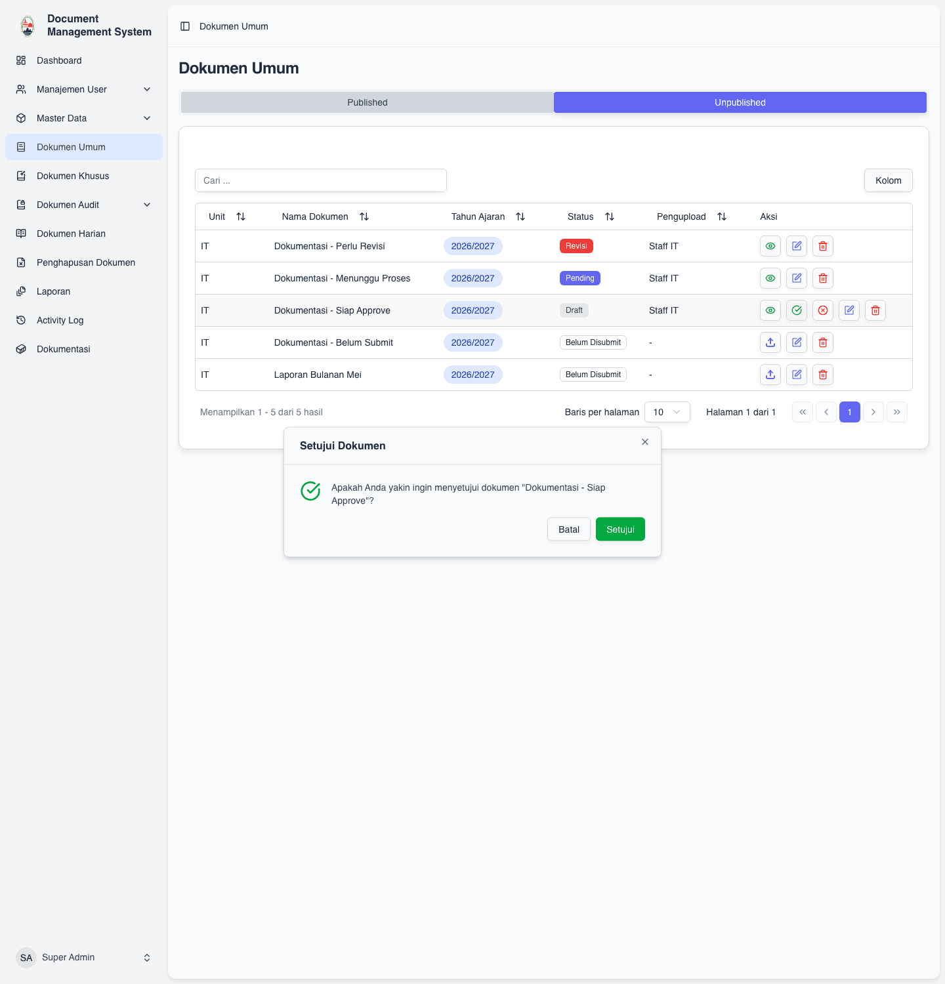
Task: Close the Setujui Dokumen dialog
Action: (x=645, y=442)
